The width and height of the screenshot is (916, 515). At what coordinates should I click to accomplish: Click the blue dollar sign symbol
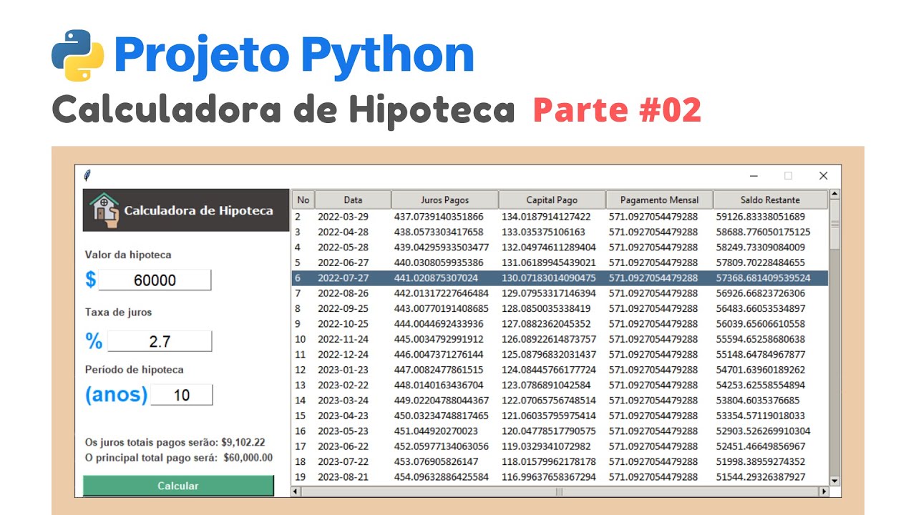tap(90, 280)
